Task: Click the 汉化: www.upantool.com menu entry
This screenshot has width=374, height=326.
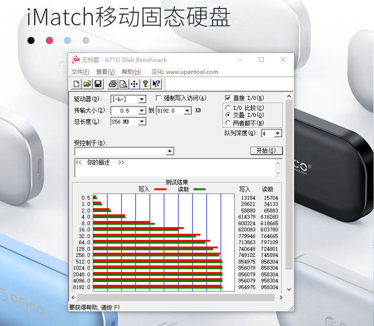Action: tap(185, 72)
